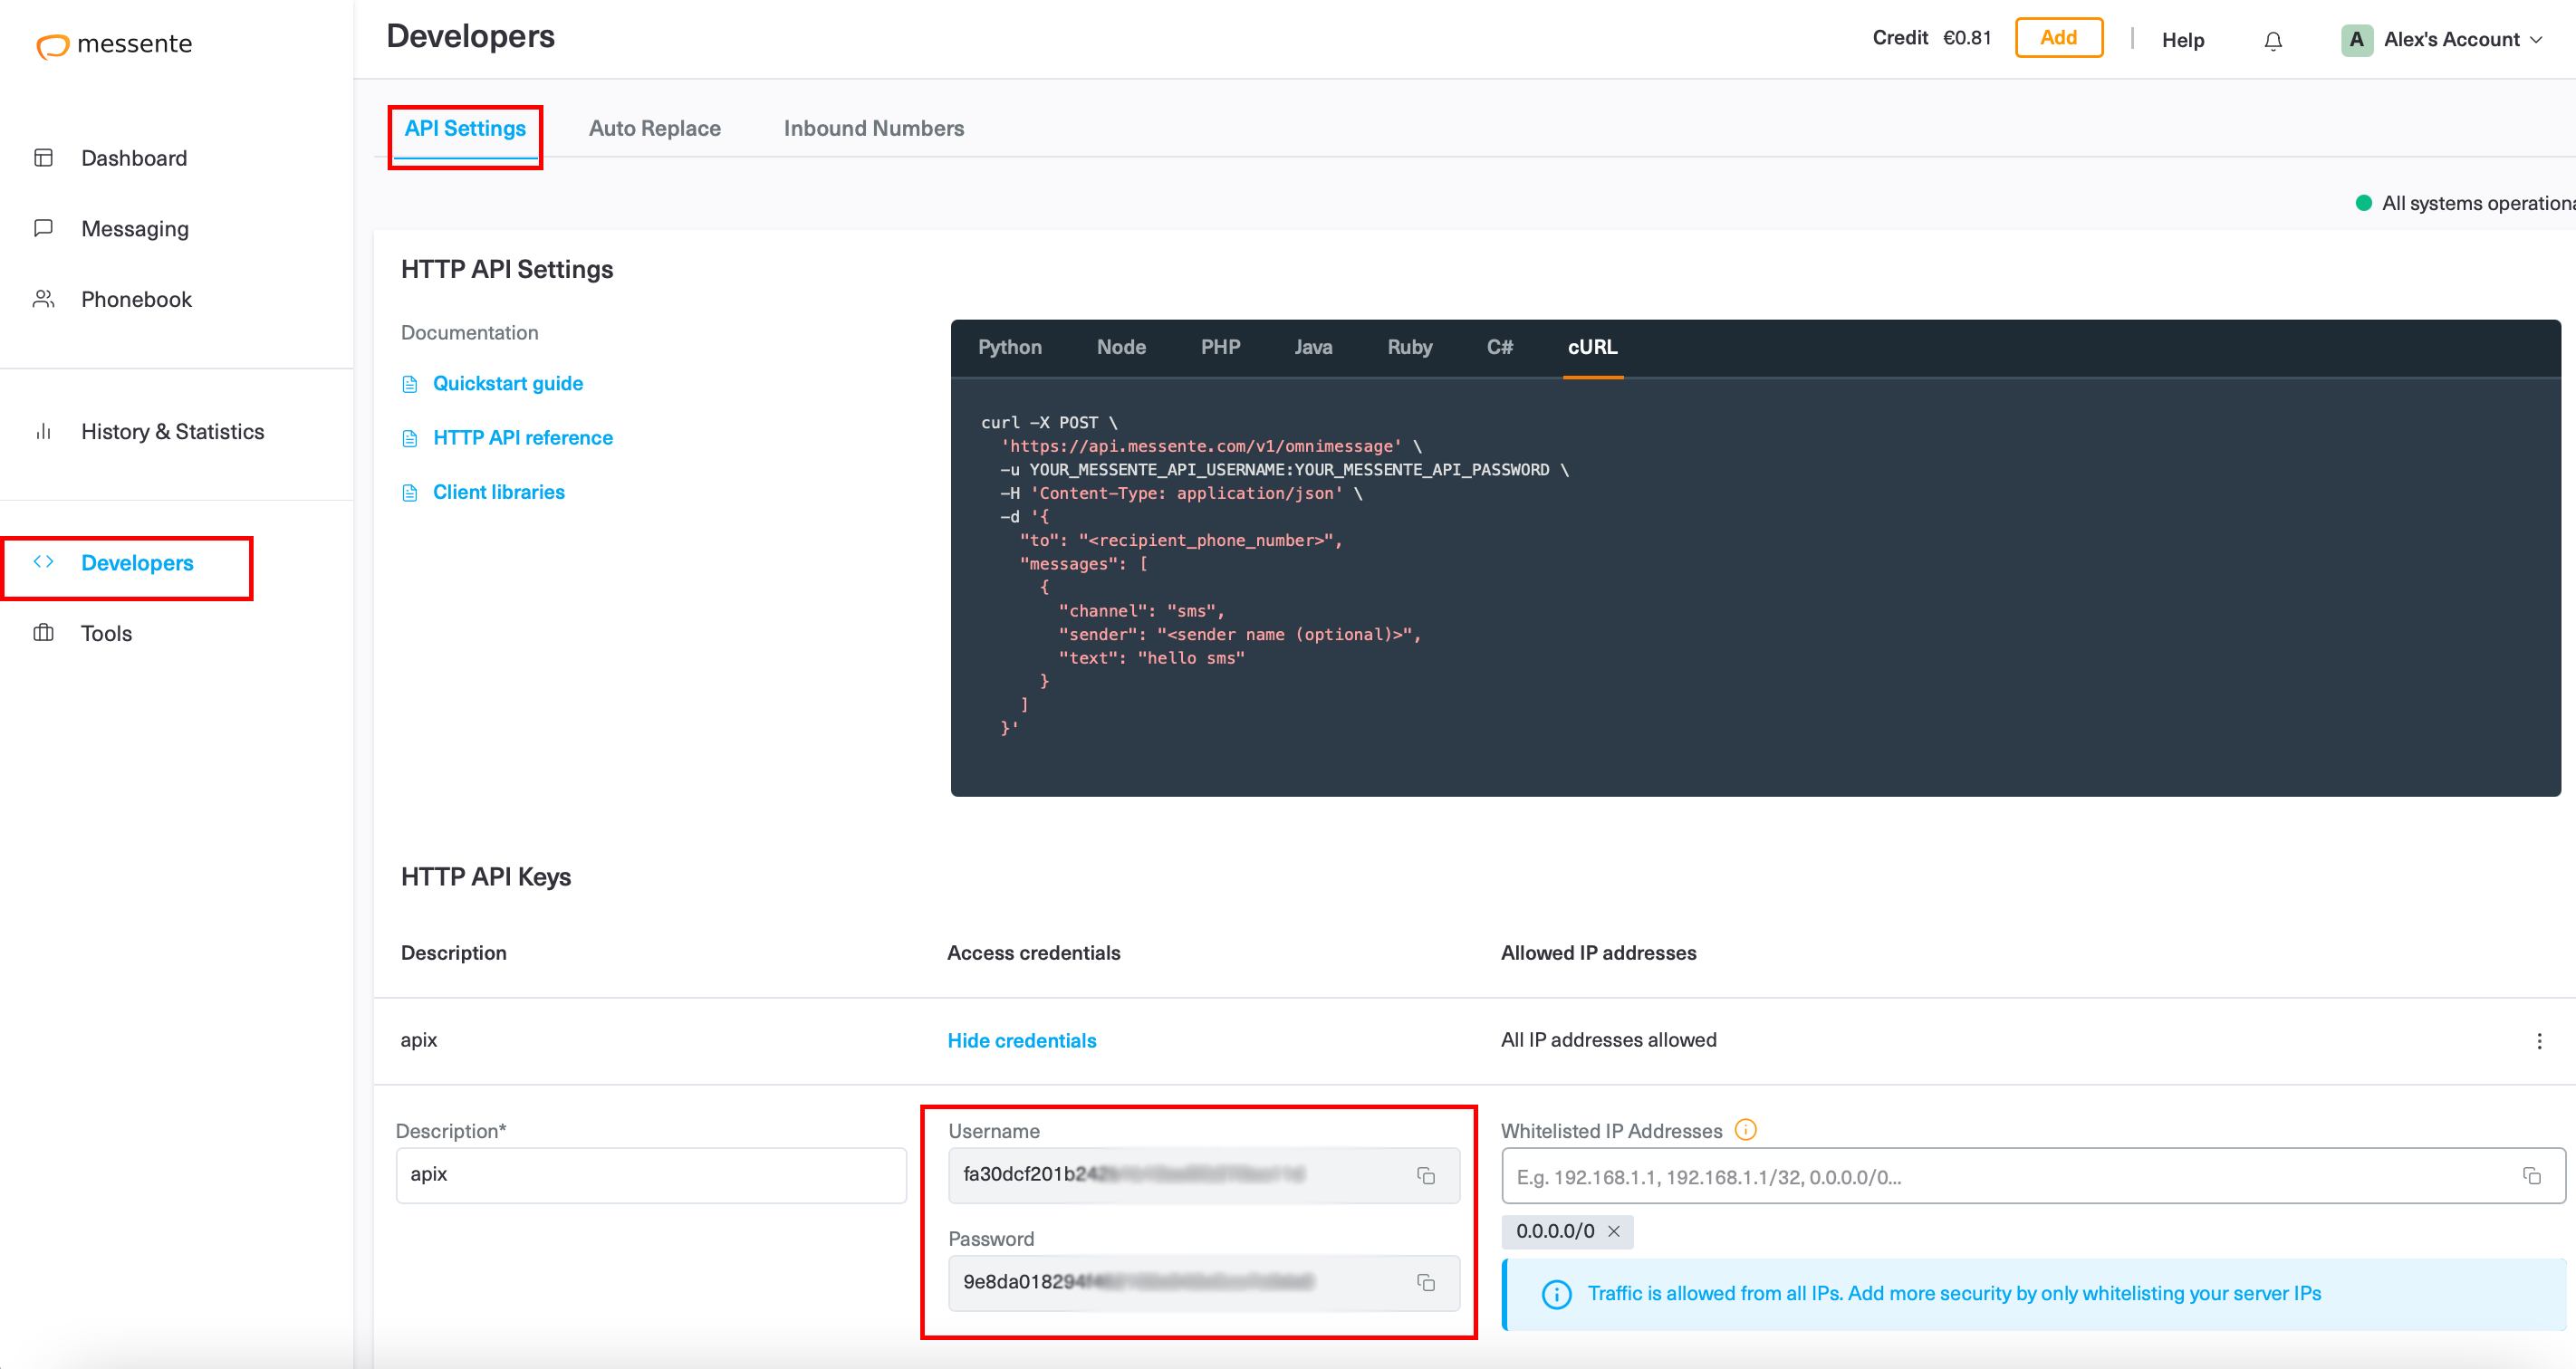Click Hide credentials
The height and width of the screenshot is (1369, 2576).
point(1022,1040)
